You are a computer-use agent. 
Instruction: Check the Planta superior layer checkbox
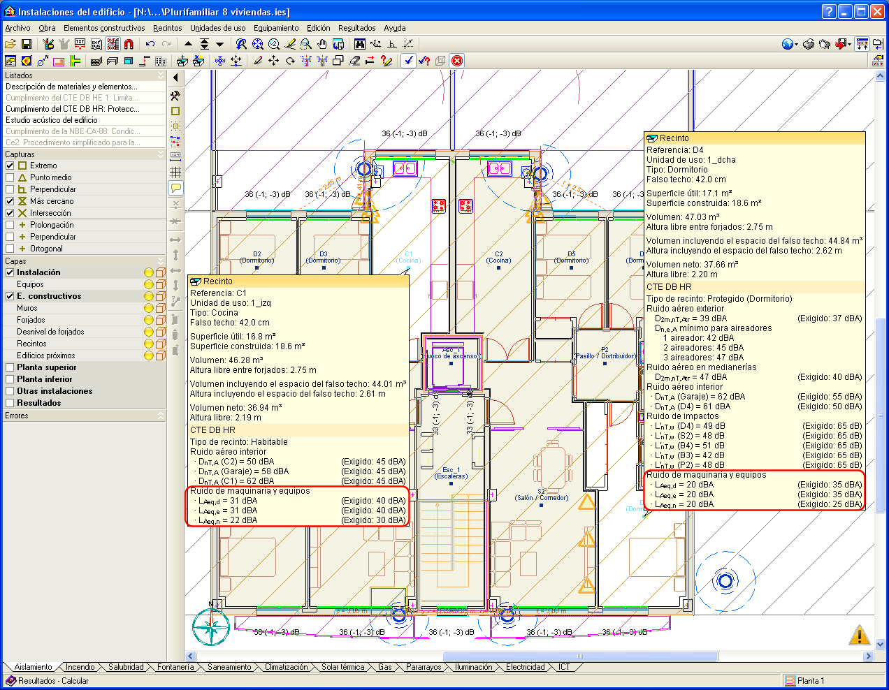(x=10, y=367)
